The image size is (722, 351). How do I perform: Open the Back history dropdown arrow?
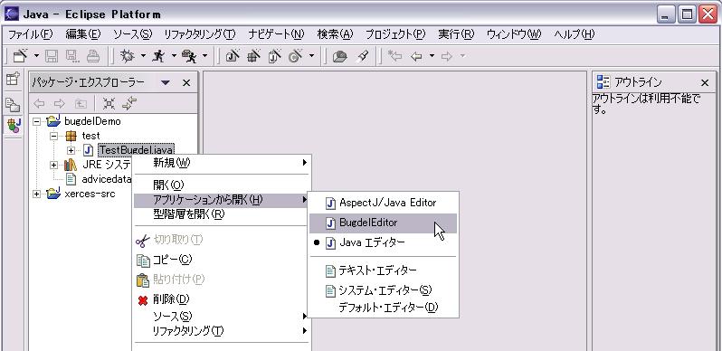coord(432,56)
